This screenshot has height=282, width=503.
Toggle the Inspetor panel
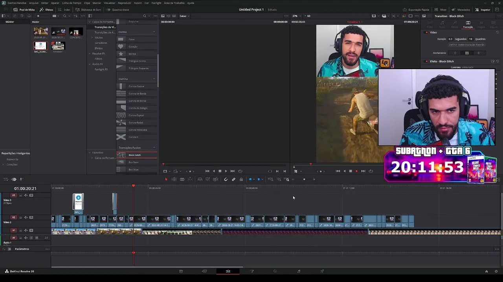[483, 9]
